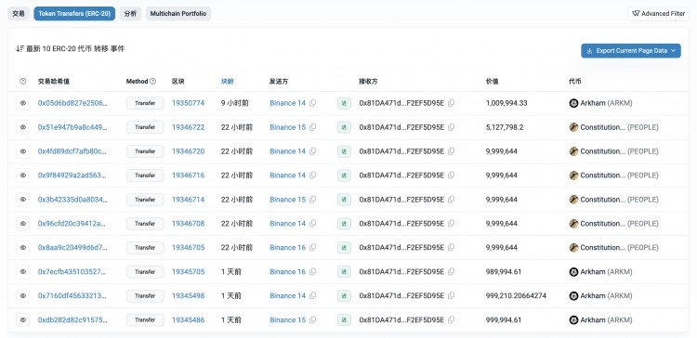Preview transaction 0x9f84929a2ad563 via eye icon

(x=23, y=175)
